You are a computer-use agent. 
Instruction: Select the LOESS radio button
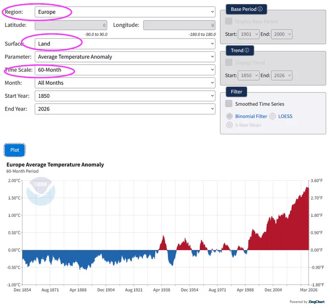272,116
